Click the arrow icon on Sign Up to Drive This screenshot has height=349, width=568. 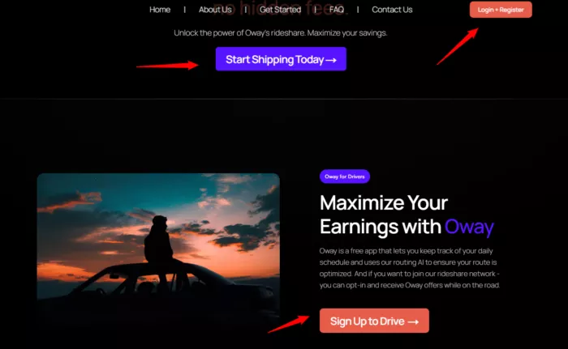[413, 321]
